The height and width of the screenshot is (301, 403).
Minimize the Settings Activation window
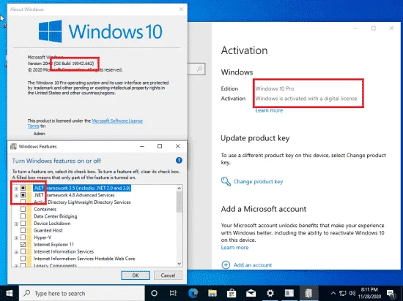355,28
